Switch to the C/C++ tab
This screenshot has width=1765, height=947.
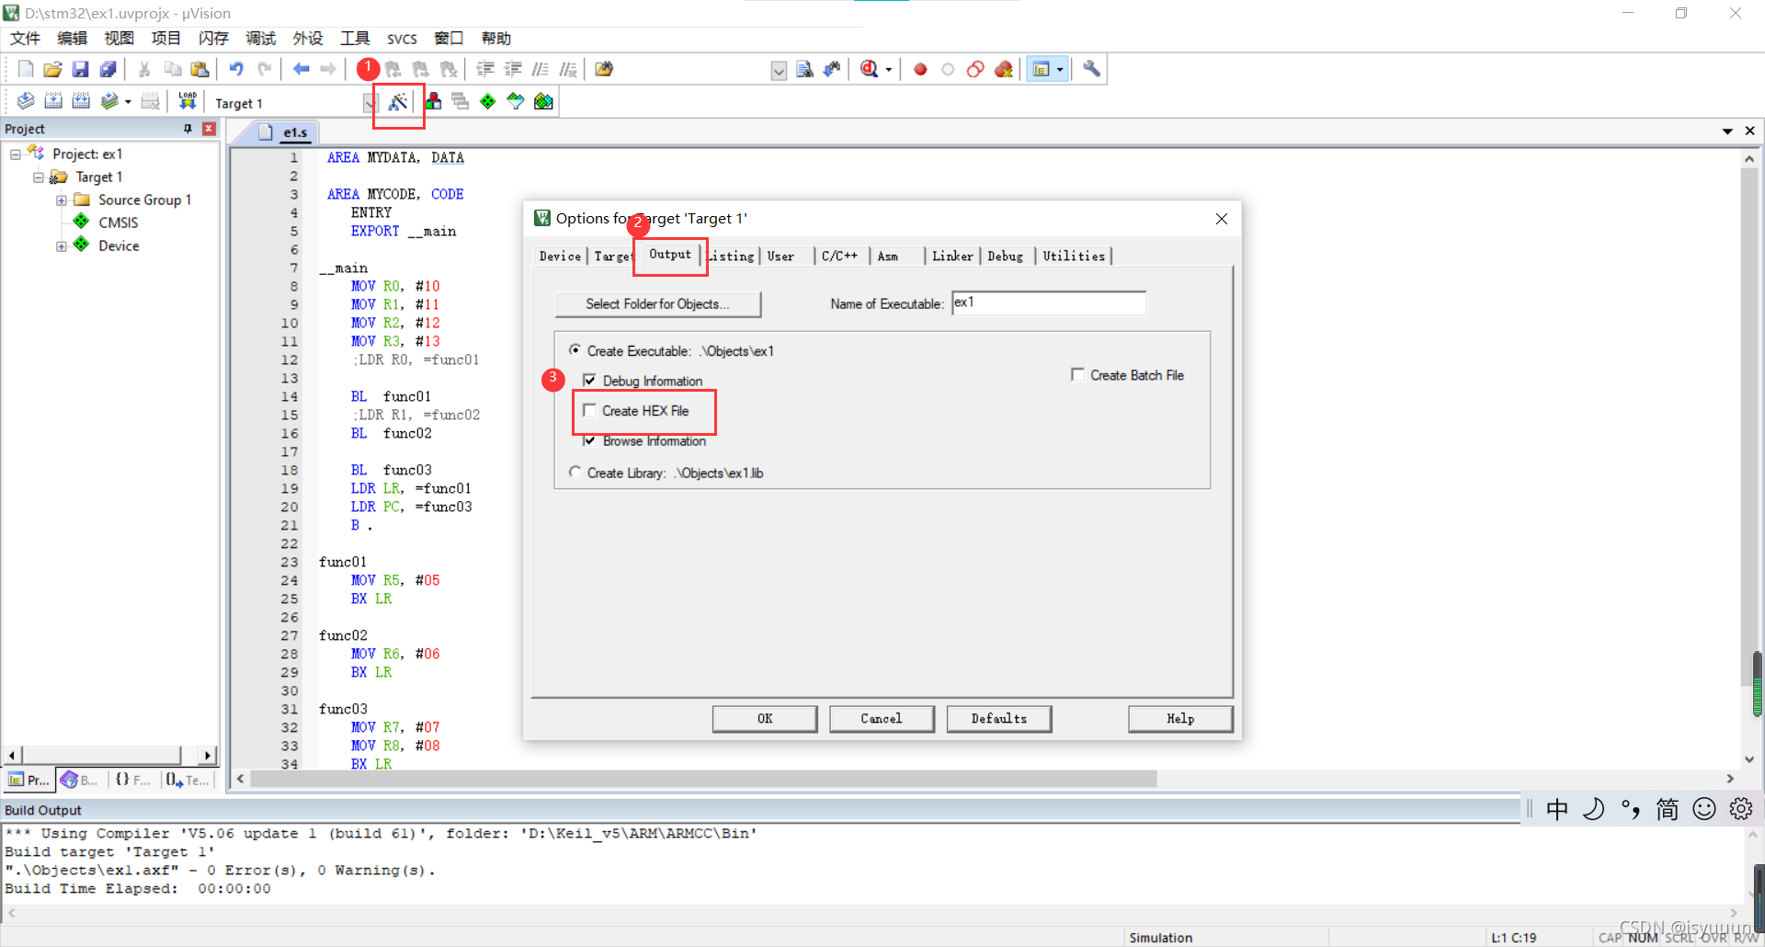pos(839,257)
